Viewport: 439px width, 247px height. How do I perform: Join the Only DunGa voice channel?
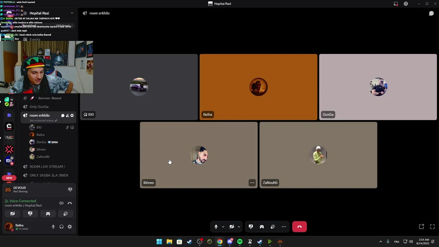[48, 107]
